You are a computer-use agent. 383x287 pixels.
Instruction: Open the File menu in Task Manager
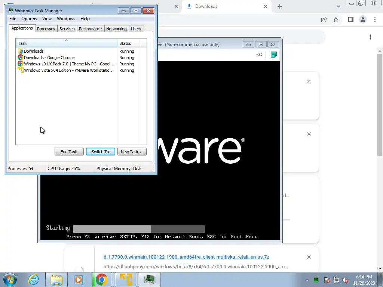pyautogui.click(x=13, y=19)
